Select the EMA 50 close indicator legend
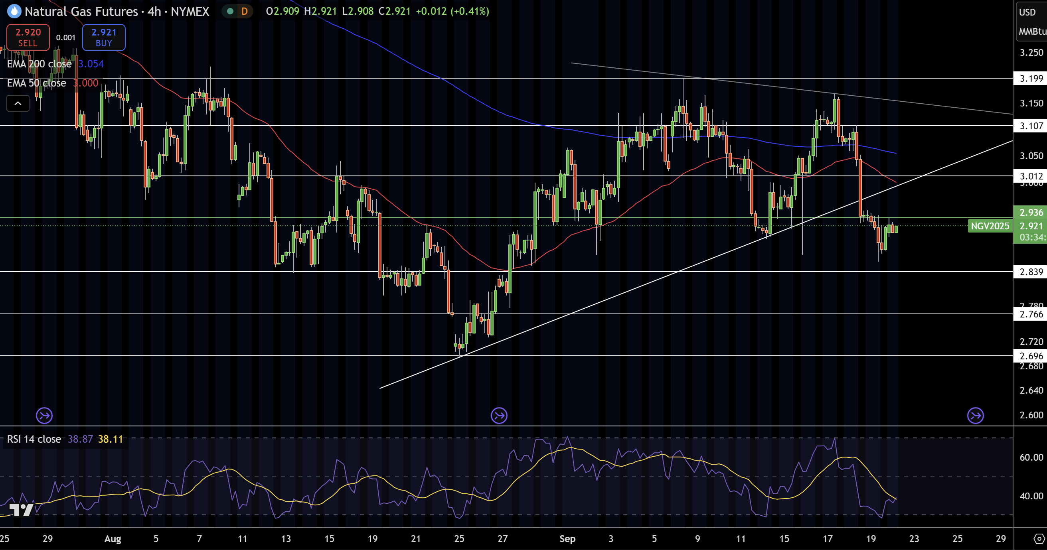The width and height of the screenshot is (1047, 550). point(37,83)
